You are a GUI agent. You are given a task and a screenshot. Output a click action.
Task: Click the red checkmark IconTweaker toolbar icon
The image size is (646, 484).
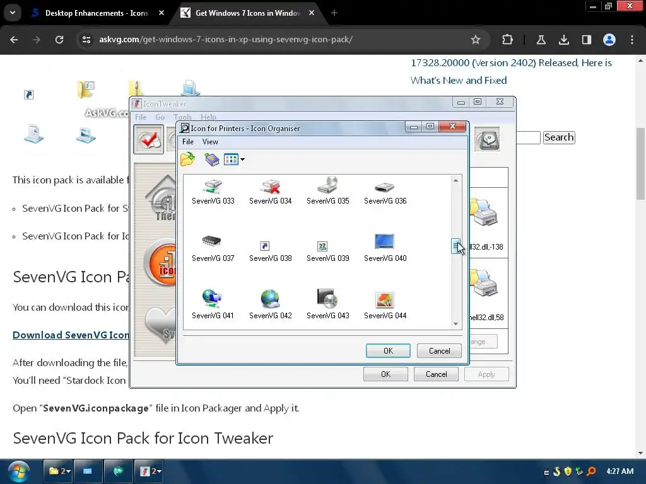click(x=149, y=139)
